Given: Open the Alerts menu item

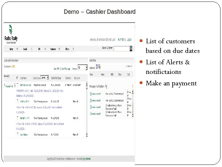Looking at the screenshot, I should tap(67, 49).
